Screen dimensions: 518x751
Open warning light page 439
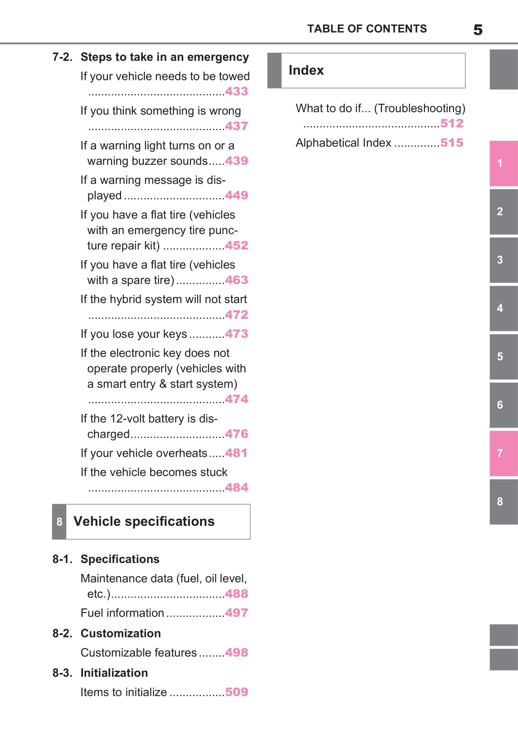tap(236, 161)
